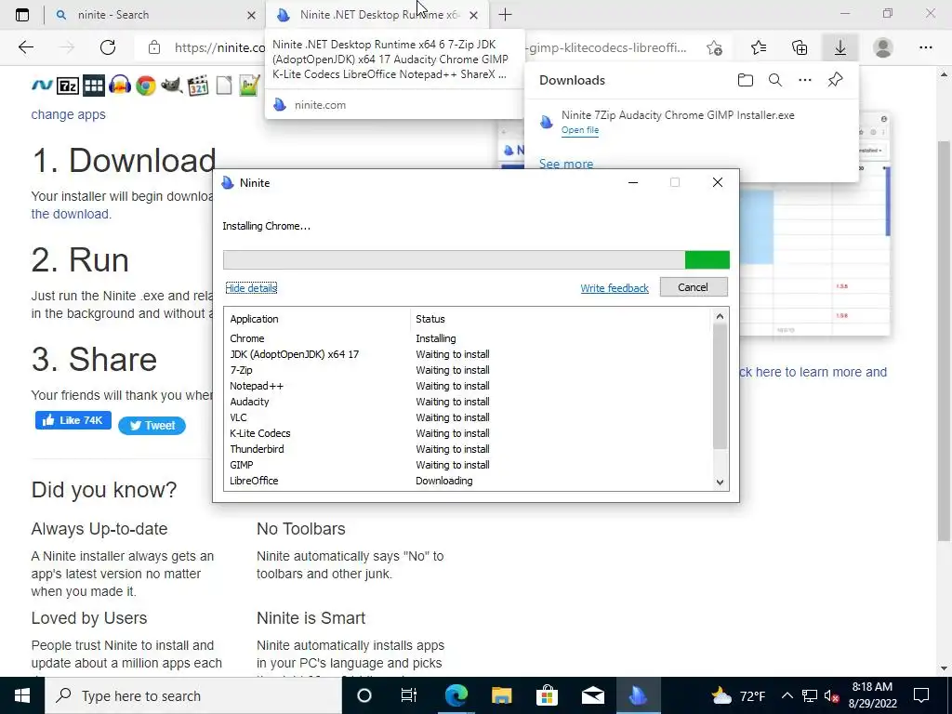Cancel the Ninite installation
Viewport: 952px width, 714px height.
[694, 287]
